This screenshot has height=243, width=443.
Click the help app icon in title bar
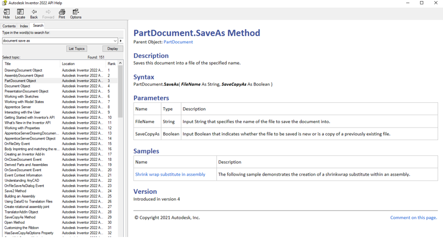pos(4,3)
